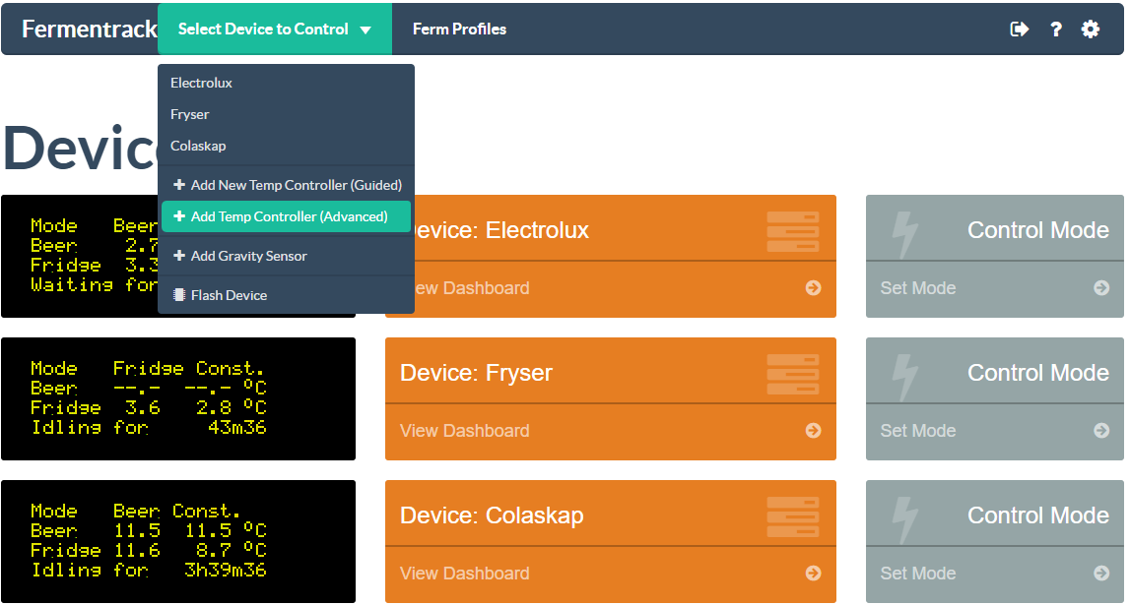This screenshot has width=1130, height=605.
Task: Click Control Mode heading in Electrolux row
Action: [x=1037, y=230]
